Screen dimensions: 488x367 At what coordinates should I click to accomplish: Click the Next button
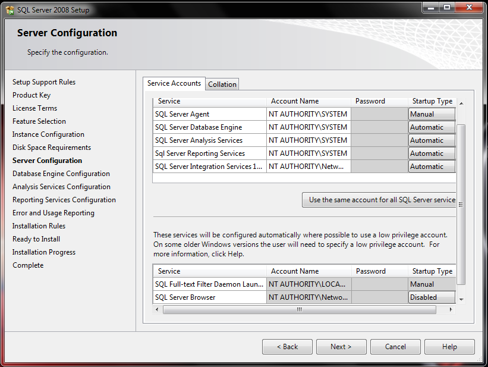click(341, 347)
